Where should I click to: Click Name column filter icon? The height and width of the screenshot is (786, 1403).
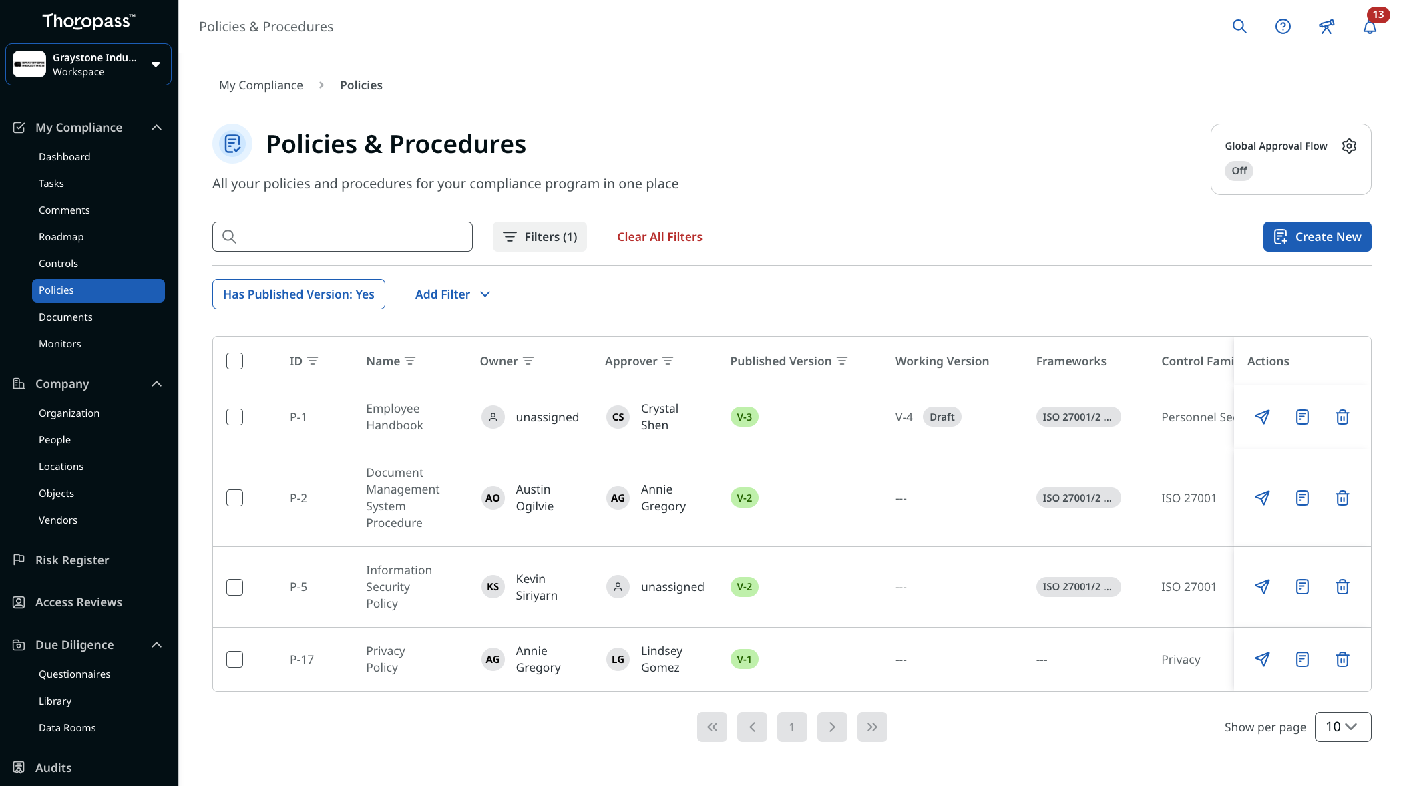(410, 361)
